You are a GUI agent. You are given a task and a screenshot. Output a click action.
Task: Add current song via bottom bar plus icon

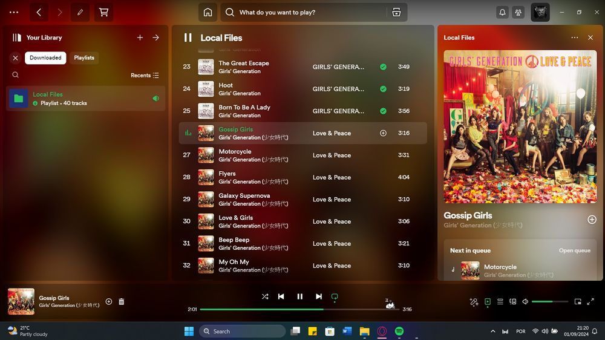pyautogui.click(x=109, y=301)
